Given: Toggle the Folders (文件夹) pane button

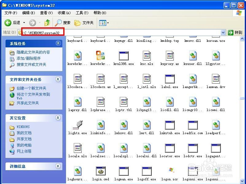Looking at the screenshot, I should [x=84, y=23].
